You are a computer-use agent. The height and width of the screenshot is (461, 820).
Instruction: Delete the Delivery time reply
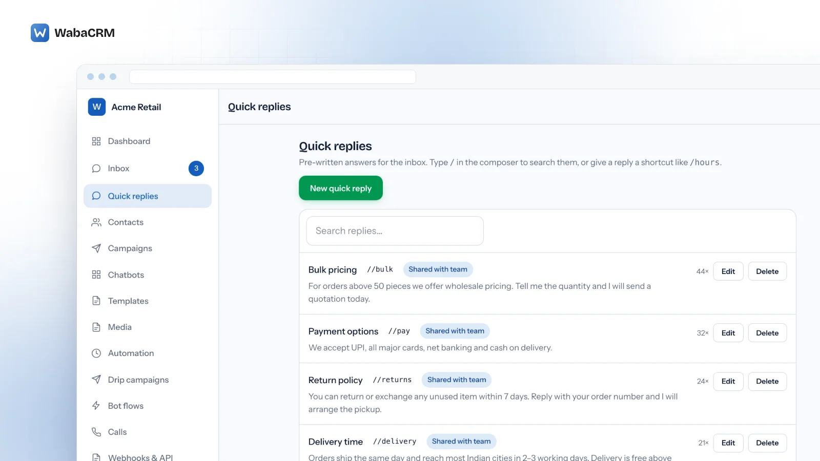[x=767, y=443]
